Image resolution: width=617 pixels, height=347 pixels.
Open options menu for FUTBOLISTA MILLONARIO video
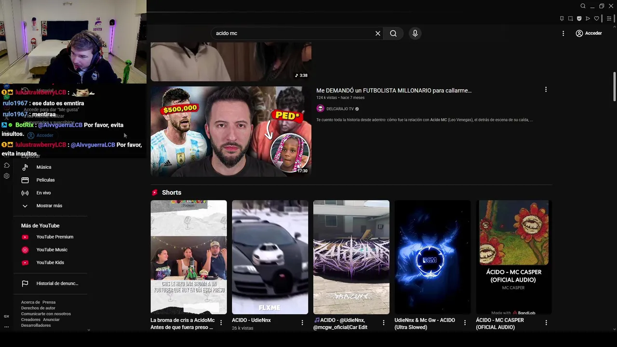pyautogui.click(x=546, y=90)
